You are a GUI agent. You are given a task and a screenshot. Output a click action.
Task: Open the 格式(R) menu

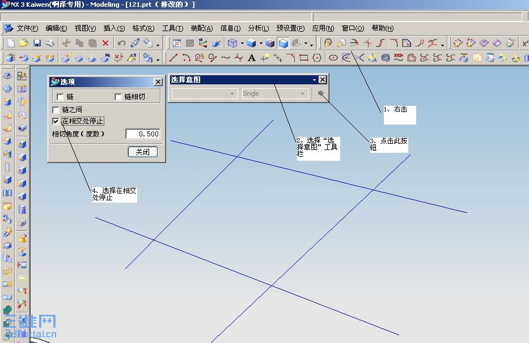[x=143, y=28]
